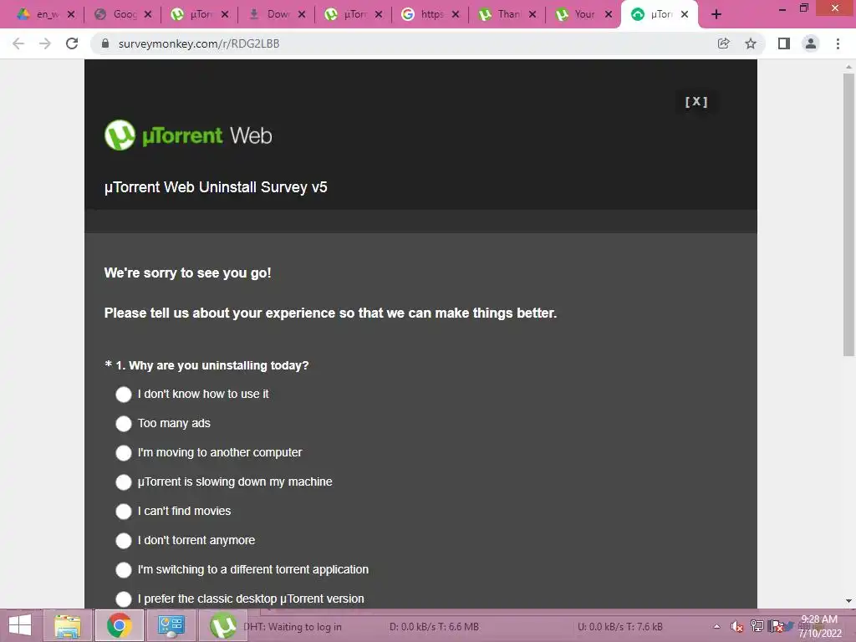Pick "µTorrent is slowing down my machine"
Screen dimensions: 856x642
point(124,482)
